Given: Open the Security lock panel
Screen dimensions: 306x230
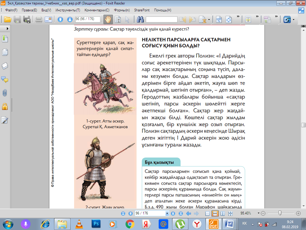Looking at the screenshot, I should 5,106.
